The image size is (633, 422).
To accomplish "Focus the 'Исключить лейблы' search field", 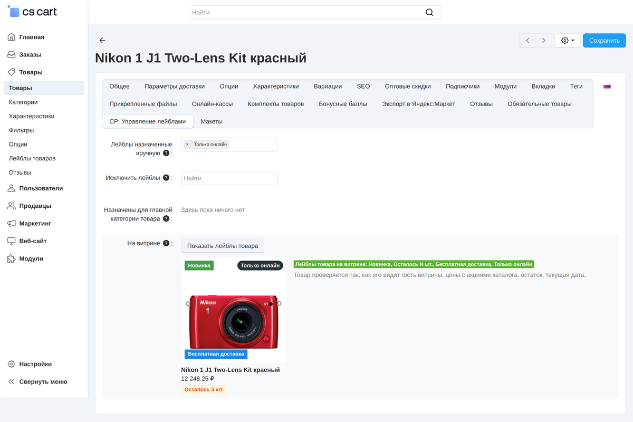I will click(x=229, y=178).
